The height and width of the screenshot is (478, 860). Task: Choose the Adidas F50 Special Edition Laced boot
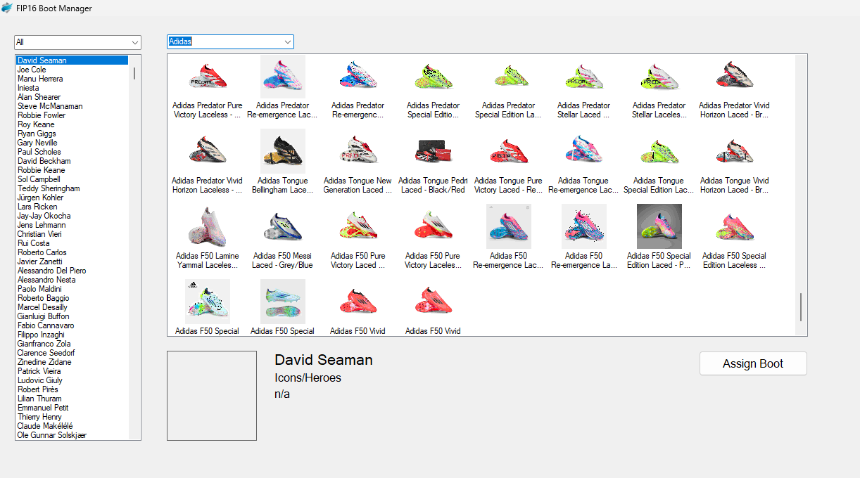(x=659, y=238)
